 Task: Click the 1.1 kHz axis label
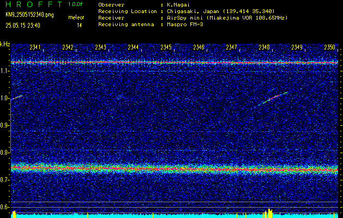[4, 71]
